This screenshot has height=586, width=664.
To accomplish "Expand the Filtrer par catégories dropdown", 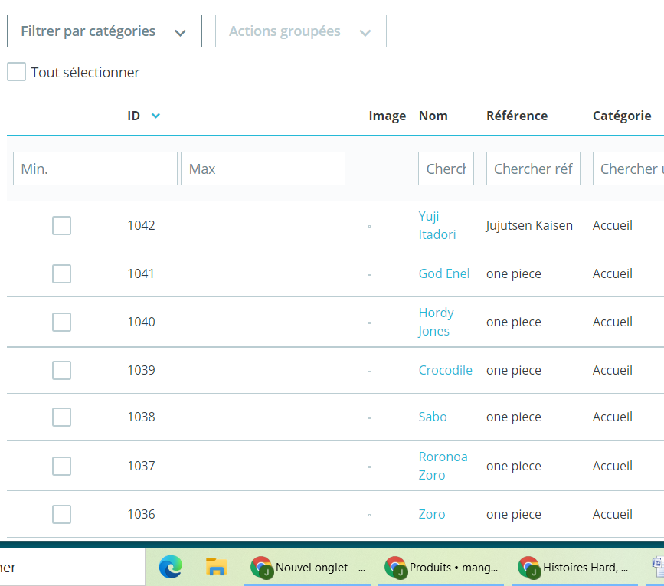I will pyautogui.click(x=105, y=31).
